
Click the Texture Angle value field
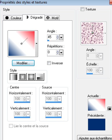pyautogui.click(x=91, y=56)
